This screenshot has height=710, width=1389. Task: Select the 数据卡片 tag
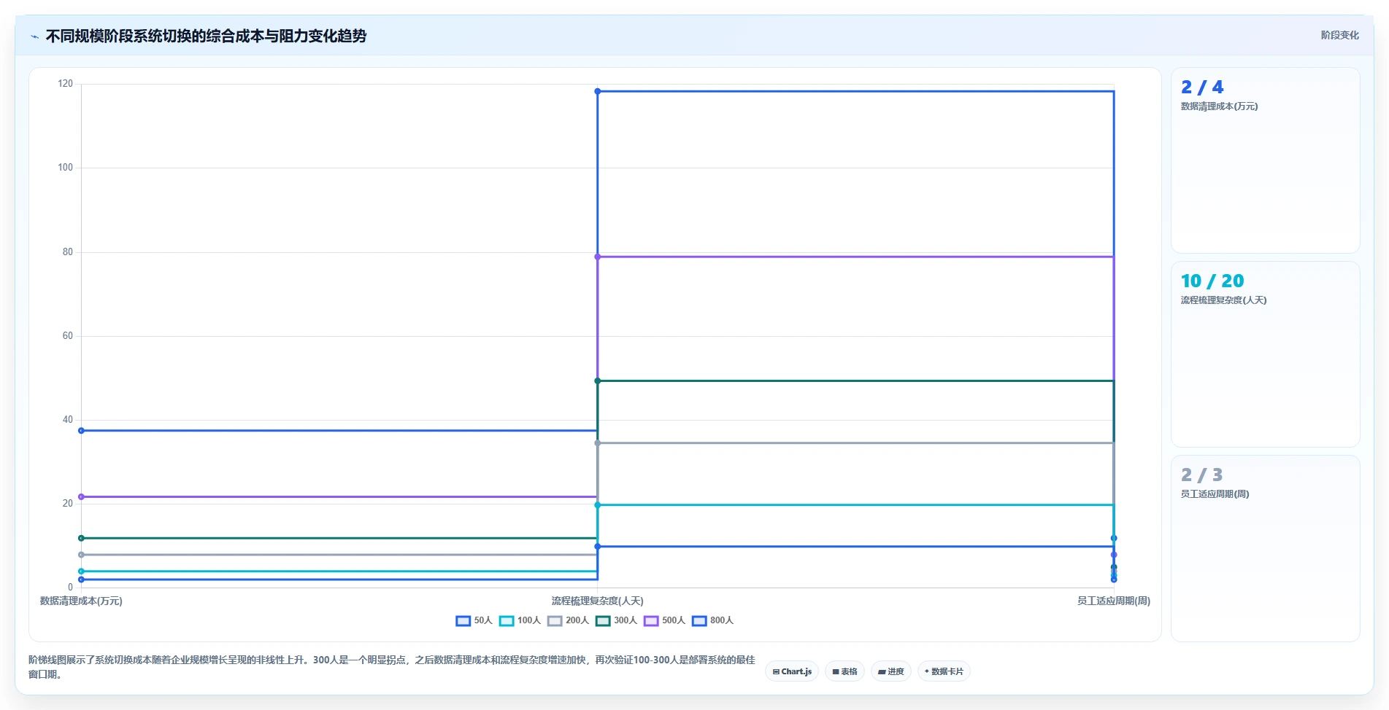[x=944, y=671]
